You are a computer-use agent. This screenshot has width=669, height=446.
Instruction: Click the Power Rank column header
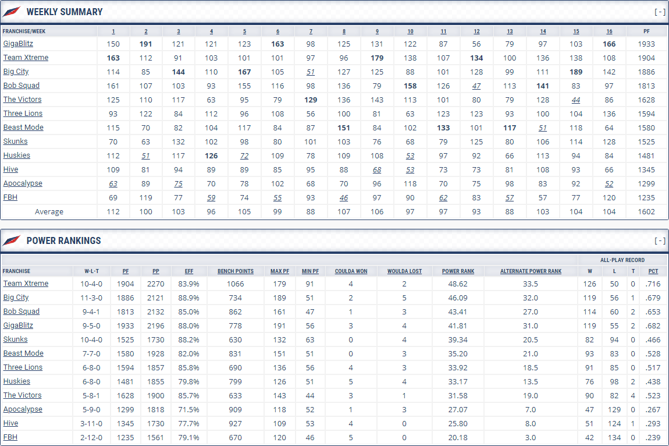[458, 271]
